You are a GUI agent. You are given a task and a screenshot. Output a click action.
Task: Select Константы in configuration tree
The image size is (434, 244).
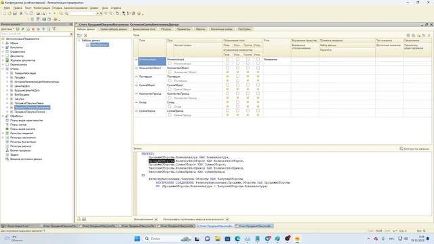pyautogui.click(x=16, y=47)
